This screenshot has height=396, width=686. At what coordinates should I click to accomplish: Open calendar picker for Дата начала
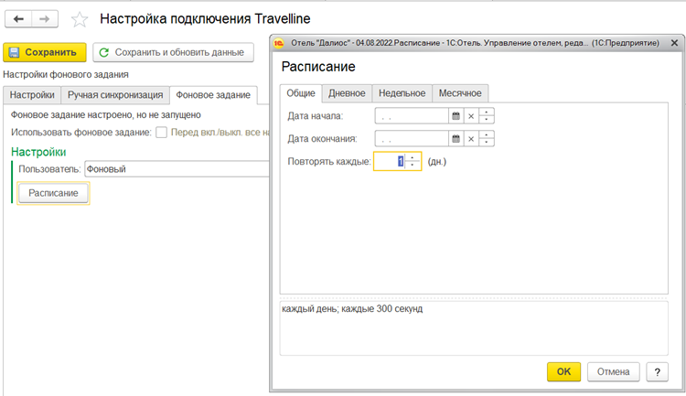pos(456,116)
